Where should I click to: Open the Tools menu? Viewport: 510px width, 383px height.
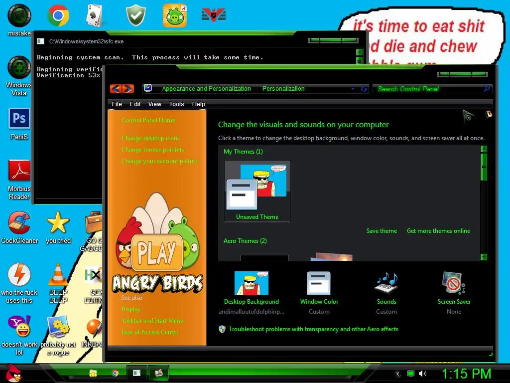click(176, 104)
